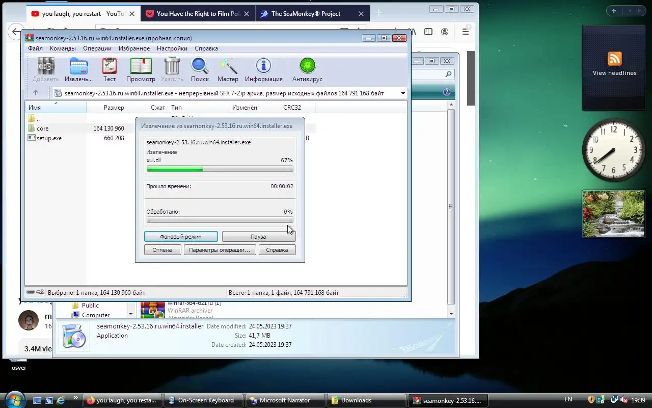Click the analog clock gadget
This screenshot has height=408, width=652.
click(613, 150)
